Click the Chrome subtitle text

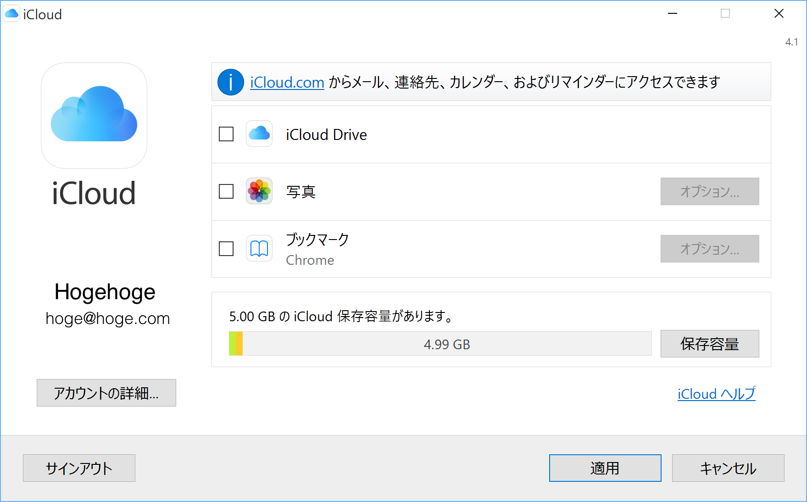(310, 260)
